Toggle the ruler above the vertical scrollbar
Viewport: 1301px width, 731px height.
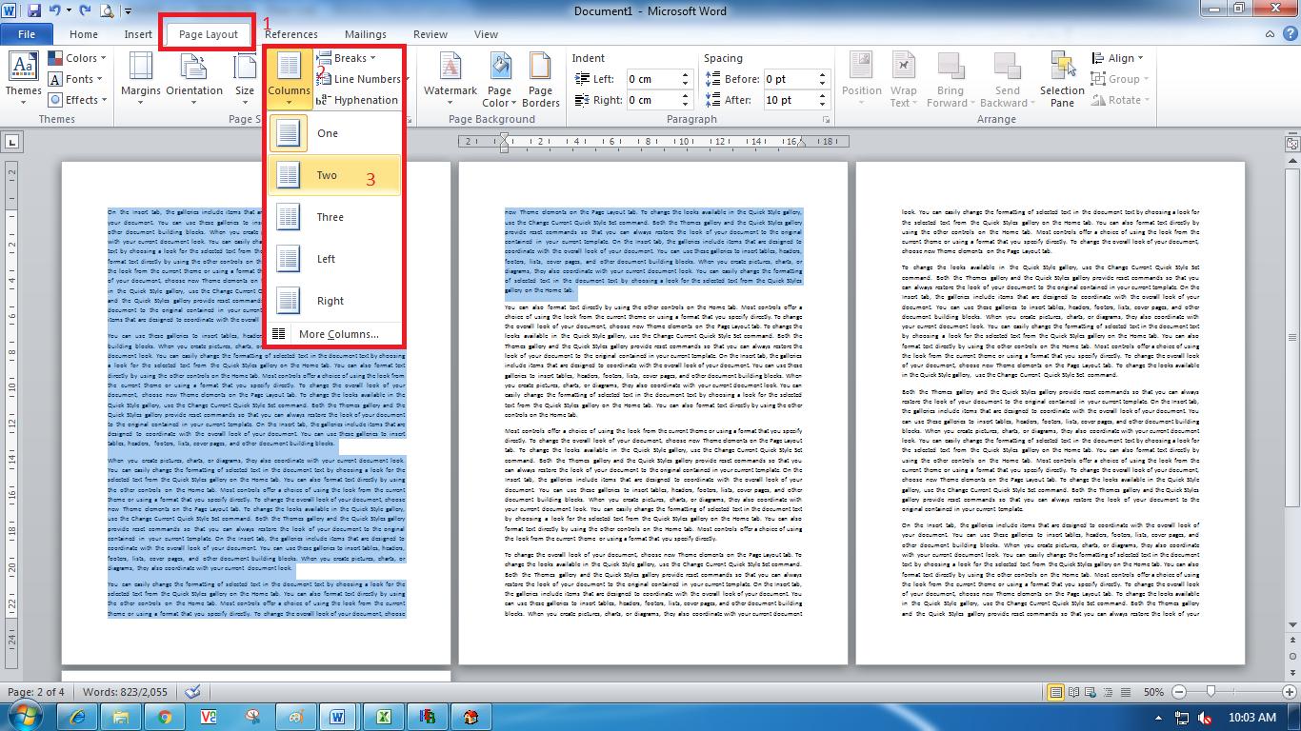tap(1291, 145)
